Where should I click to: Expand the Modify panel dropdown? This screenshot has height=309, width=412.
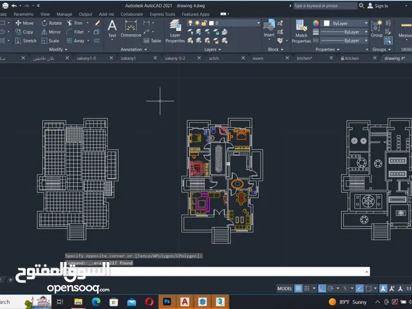click(58, 50)
